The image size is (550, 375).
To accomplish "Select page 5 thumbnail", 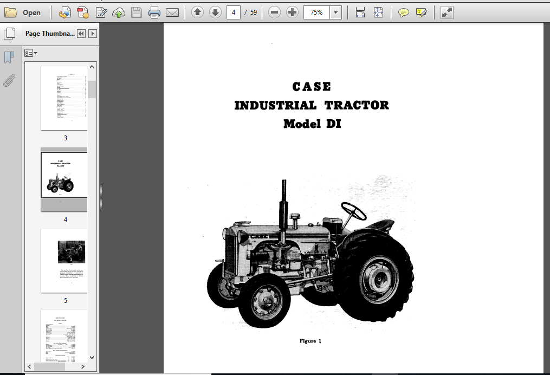I will [x=64, y=261].
